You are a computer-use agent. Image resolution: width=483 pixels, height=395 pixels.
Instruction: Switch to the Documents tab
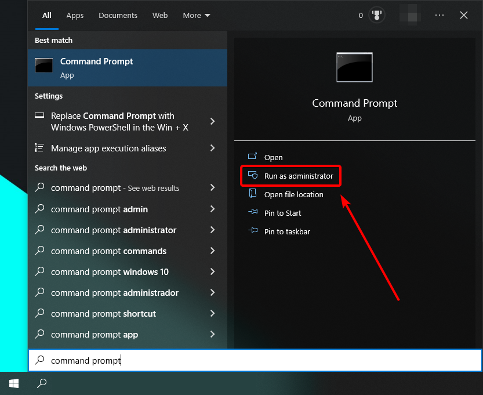[118, 16]
